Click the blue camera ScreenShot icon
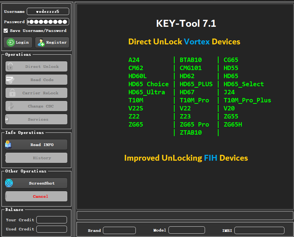This screenshot has width=294, height=237. click(x=9, y=183)
